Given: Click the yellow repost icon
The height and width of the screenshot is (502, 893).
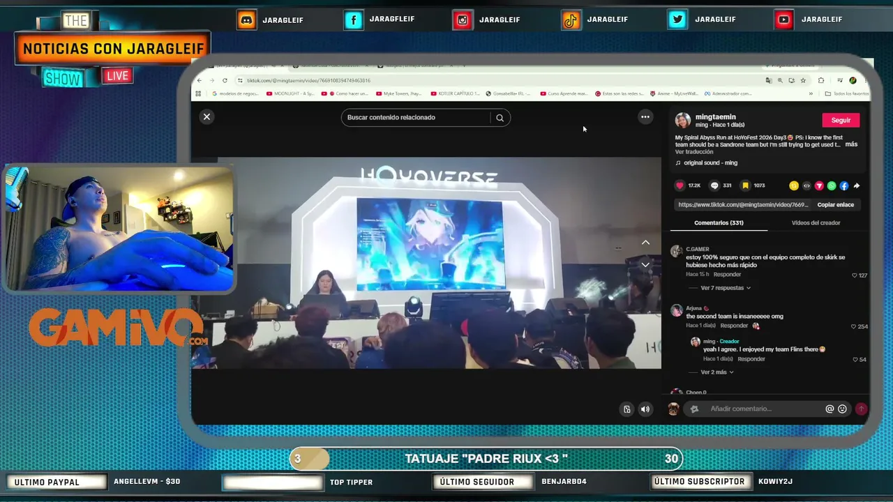Looking at the screenshot, I should click(x=794, y=185).
